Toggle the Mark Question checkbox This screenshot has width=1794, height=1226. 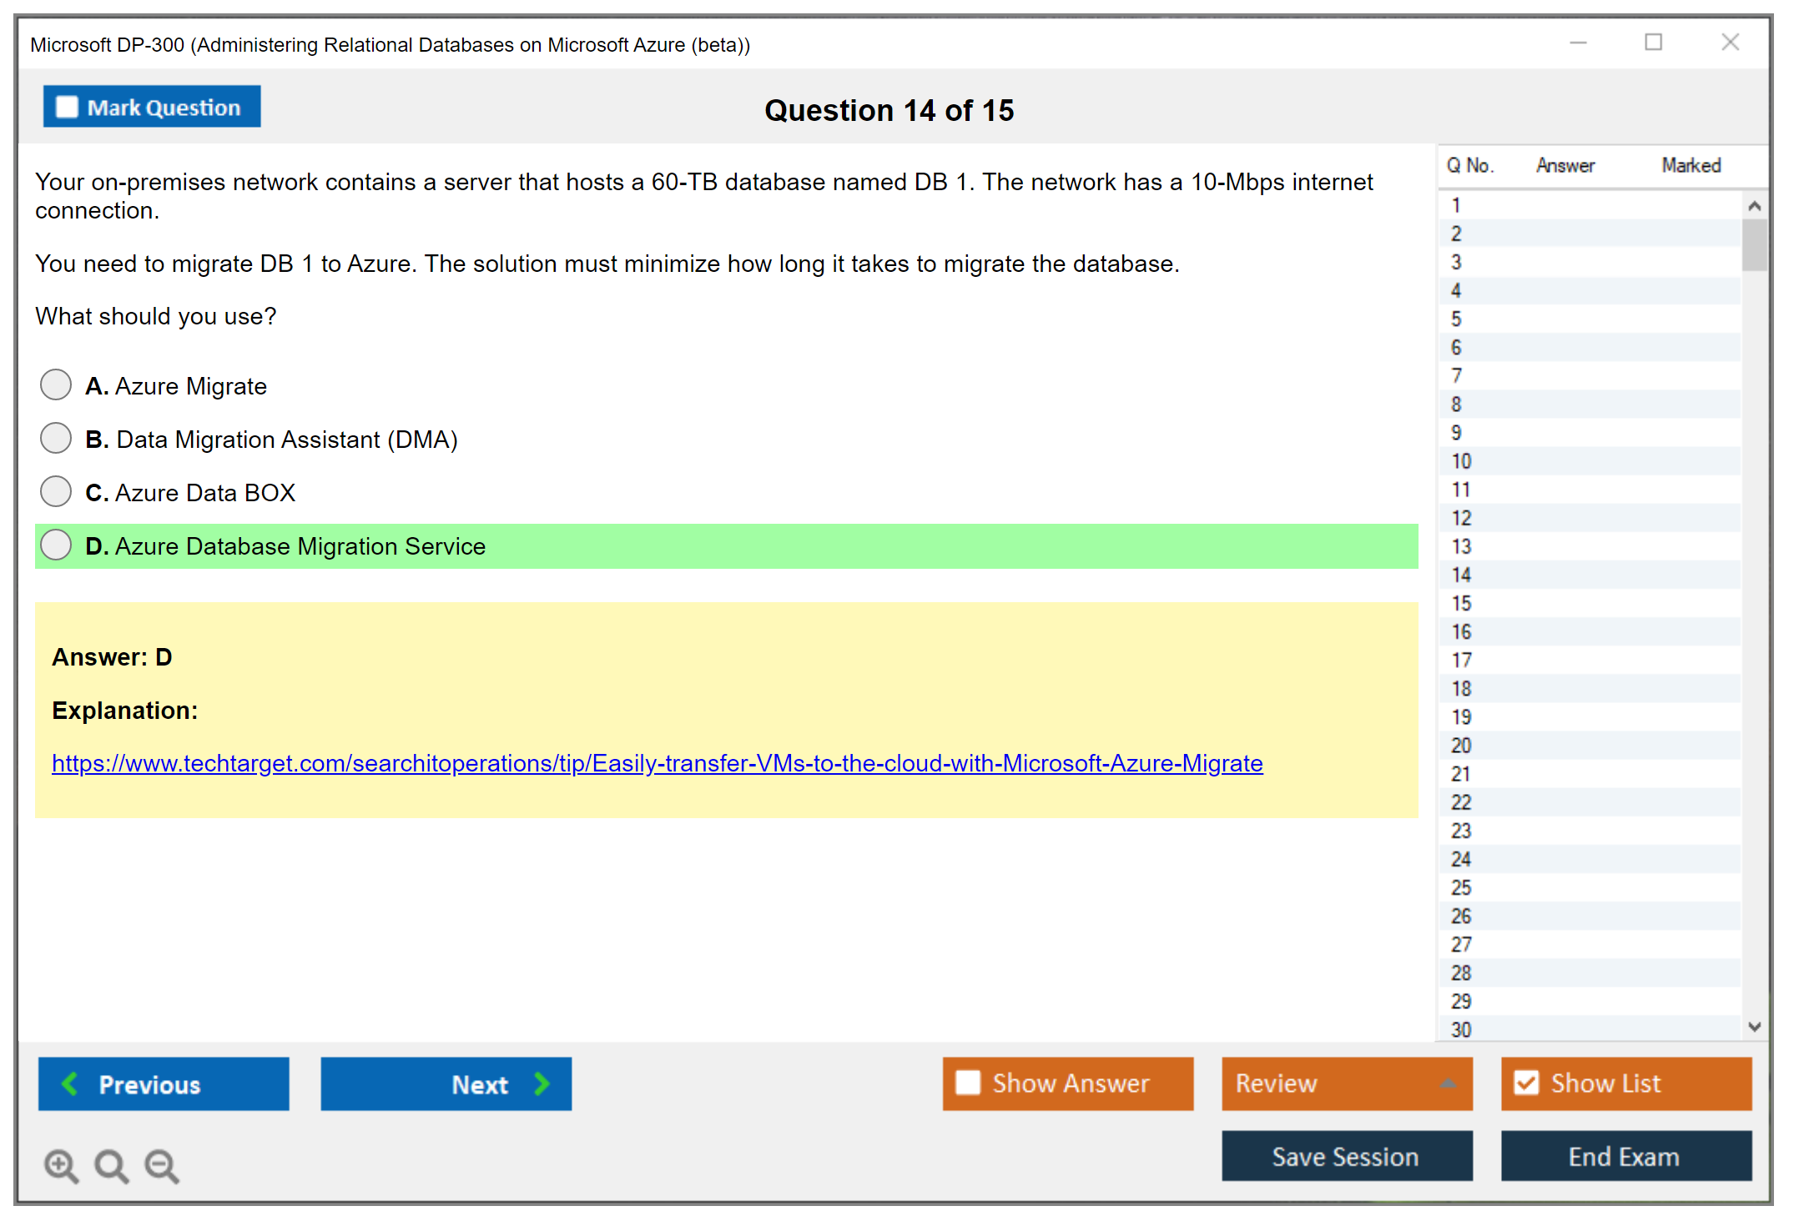pyautogui.click(x=67, y=107)
